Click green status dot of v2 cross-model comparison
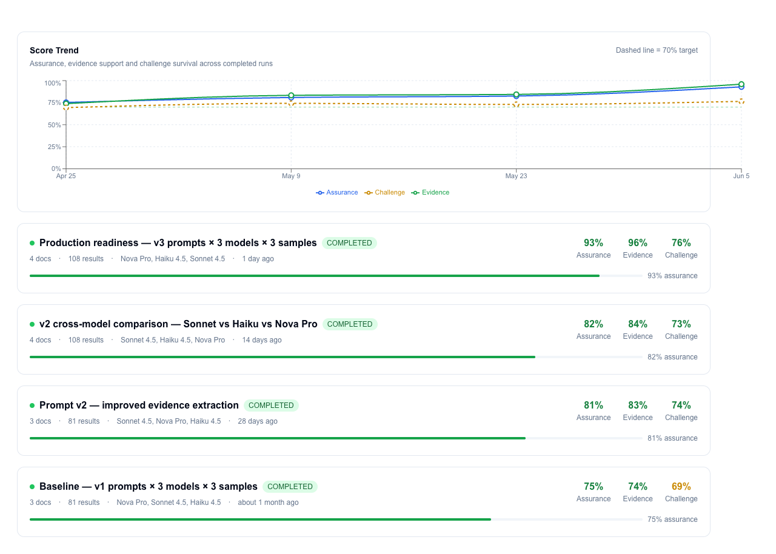The image size is (776, 554). coord(32,324)
